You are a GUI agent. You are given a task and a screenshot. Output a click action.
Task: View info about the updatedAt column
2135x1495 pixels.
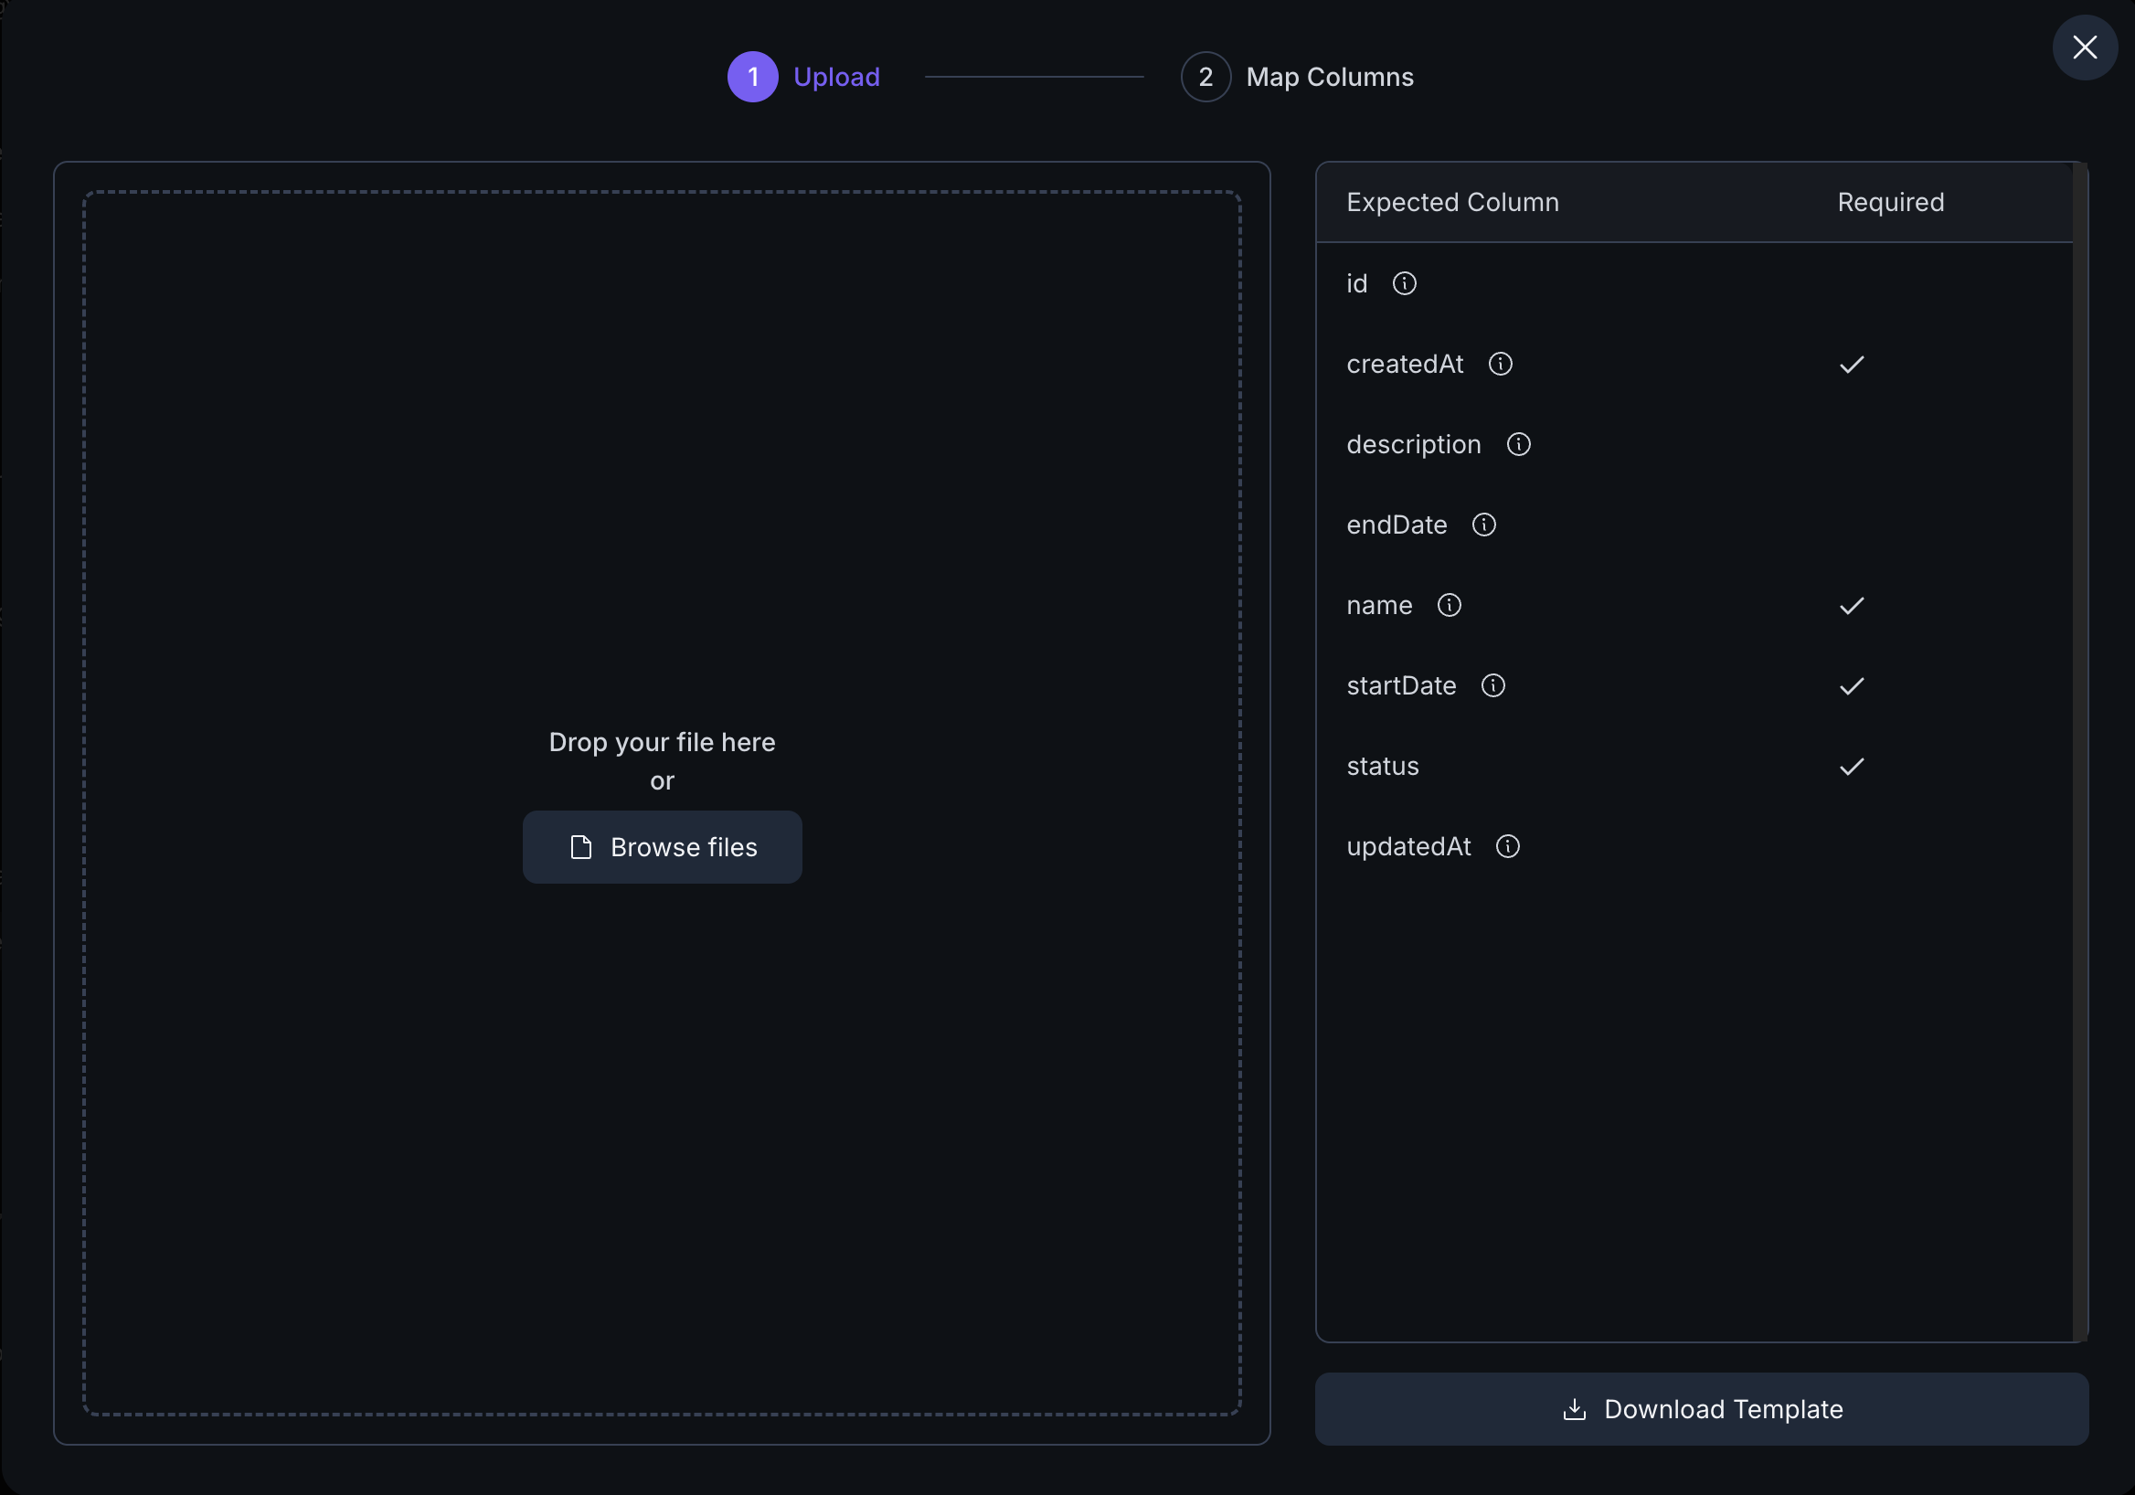click(1507, 846)
